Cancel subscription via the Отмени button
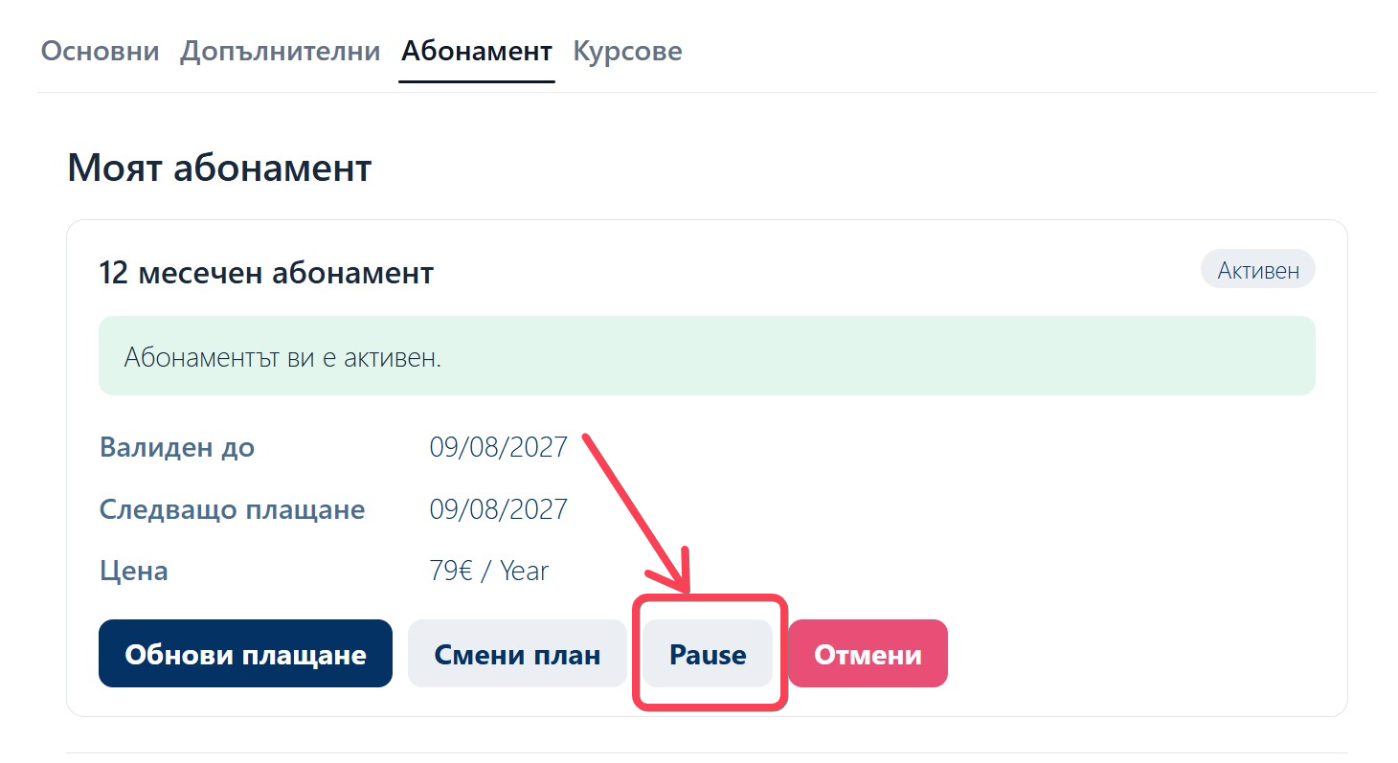The height and width of the screenshot is (763, 1398). [868, 654]
